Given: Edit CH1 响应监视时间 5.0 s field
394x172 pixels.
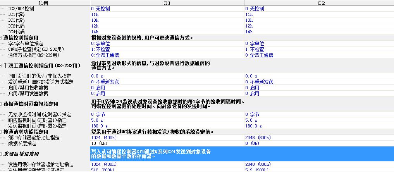Looking at the screenshot, I should pos(167,120).
